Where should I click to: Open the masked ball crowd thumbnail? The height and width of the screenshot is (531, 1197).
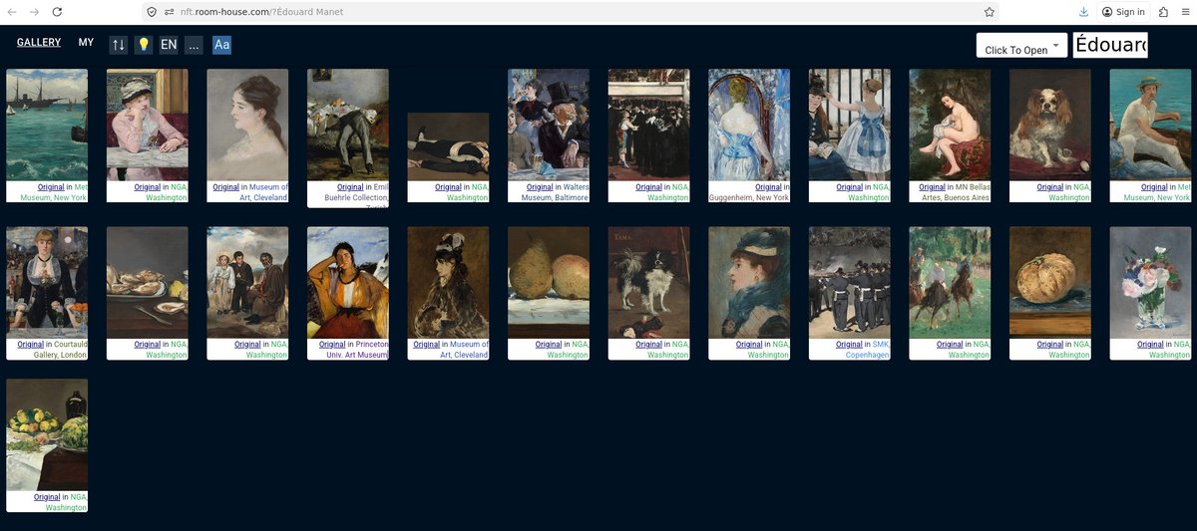tap(648, 125)
